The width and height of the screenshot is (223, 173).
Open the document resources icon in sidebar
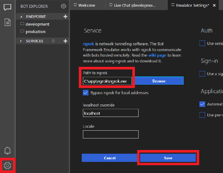(x=7, y=22)
